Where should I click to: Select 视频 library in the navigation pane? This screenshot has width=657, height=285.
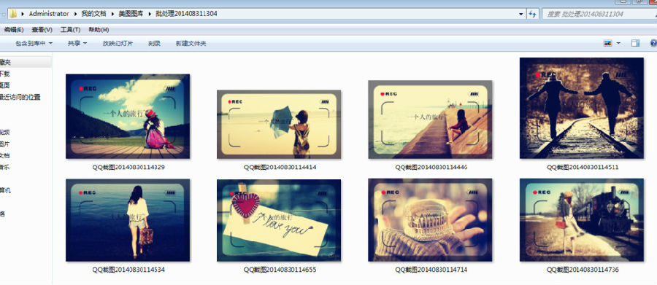point(4,132)
